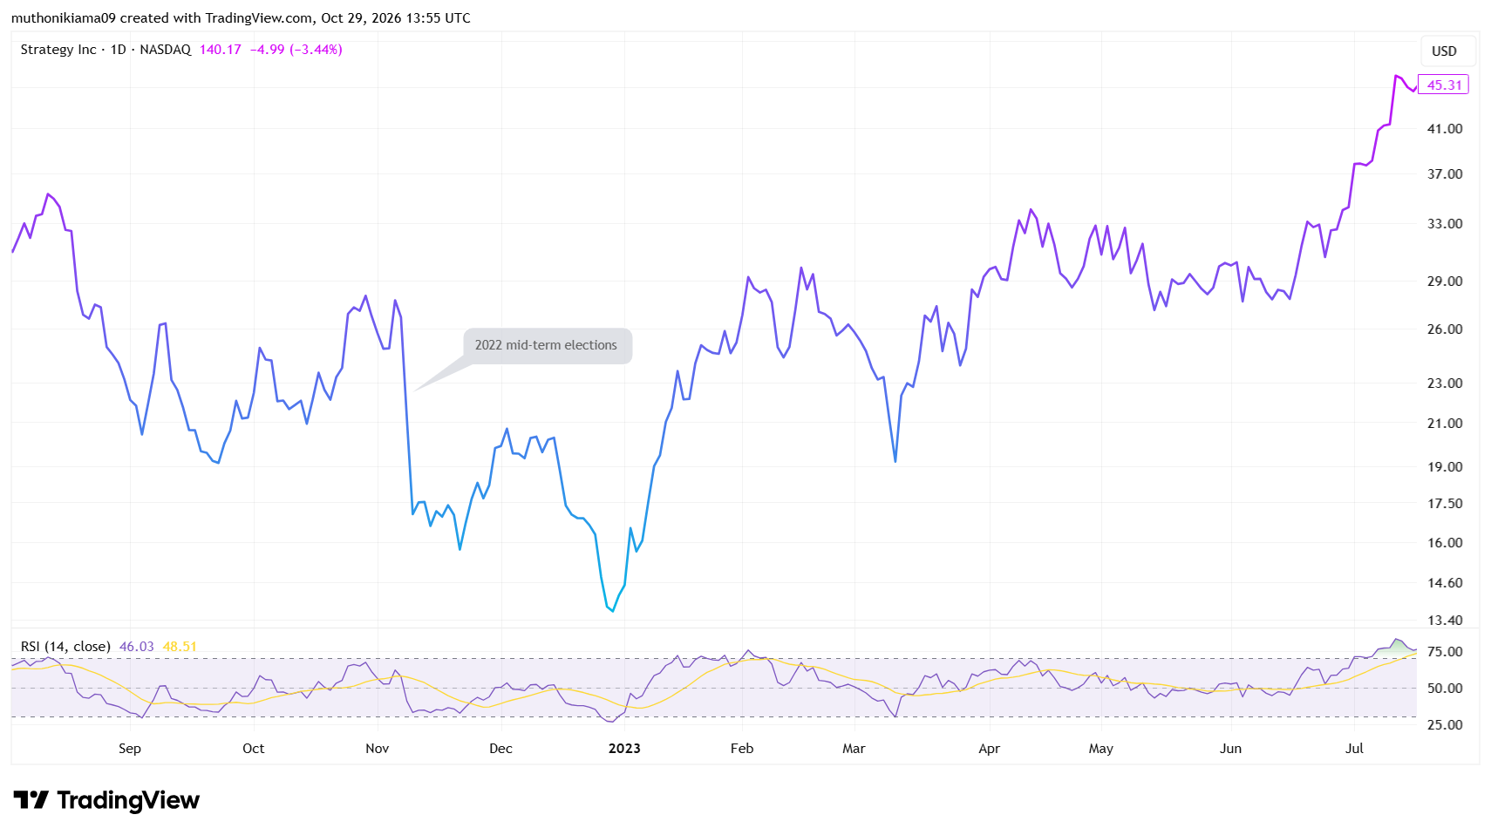
Task: Click the 17.50 price scale label
Action: tap(1445, 504)
